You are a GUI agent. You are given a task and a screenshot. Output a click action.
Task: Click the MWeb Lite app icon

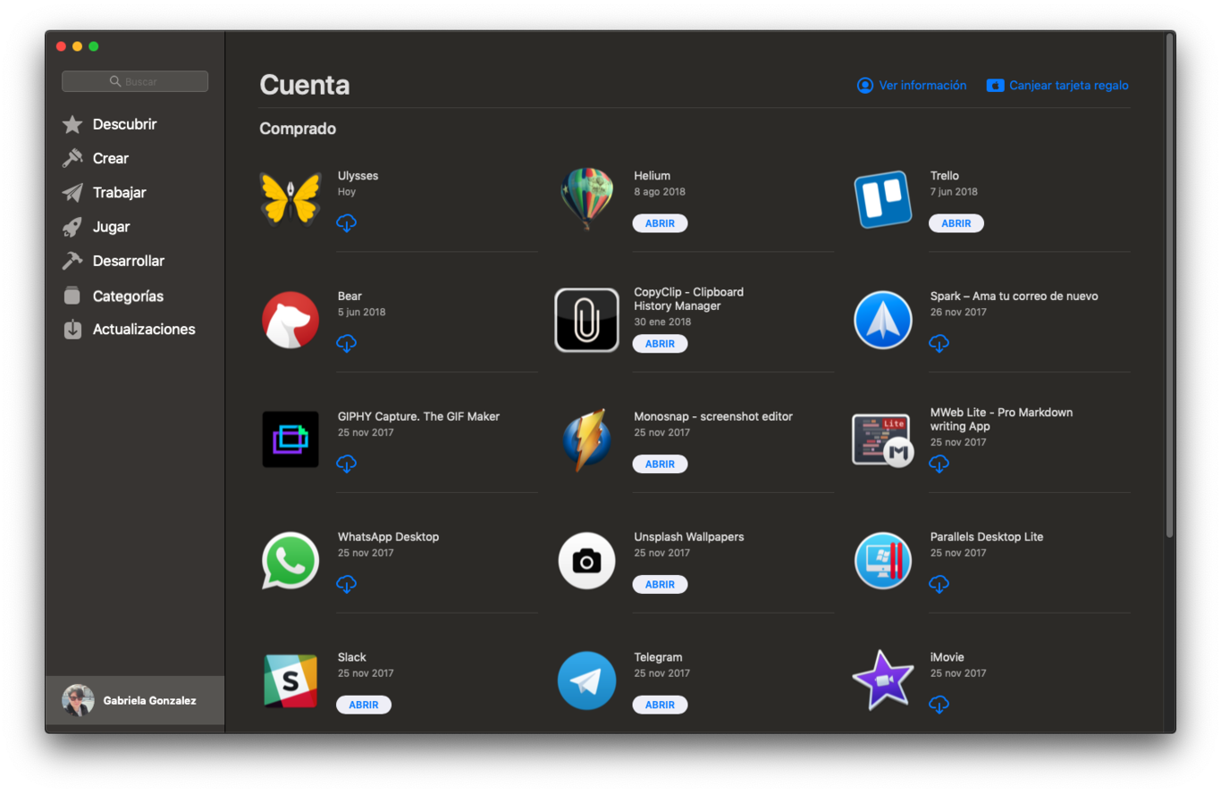pos(882,439)
